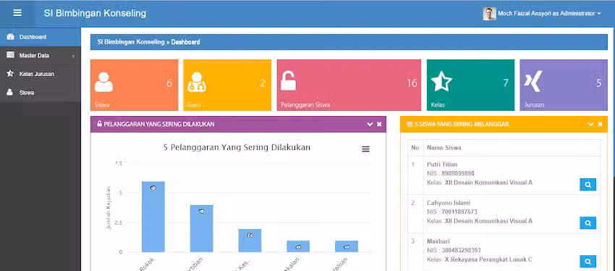The height and width of the screenshot is (271, 615).
Task: Click the person icon beside Siswa in sidebar
Action: 10,92
